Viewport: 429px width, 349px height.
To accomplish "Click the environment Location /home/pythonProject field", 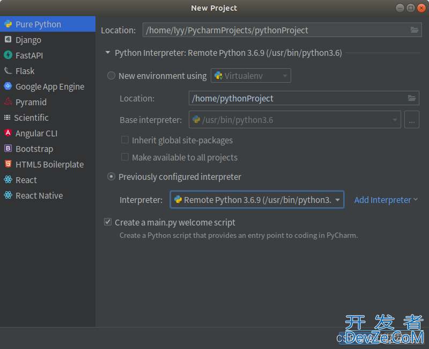I will tap(304, 98).
